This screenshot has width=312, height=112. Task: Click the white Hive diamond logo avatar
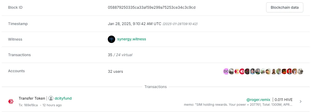tap(236, 71)
